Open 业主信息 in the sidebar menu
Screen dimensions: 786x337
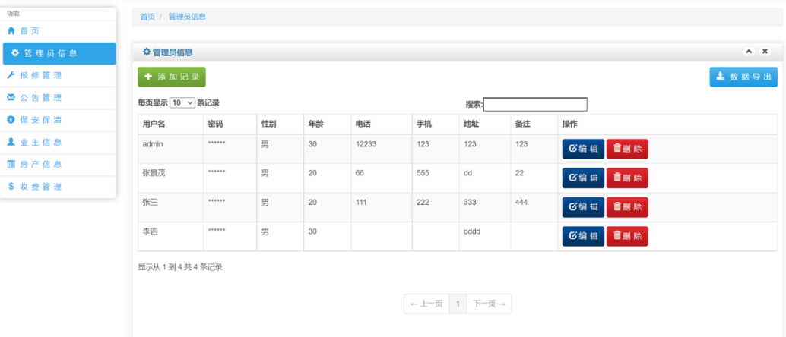pyautogui.click(x=58, y=142)
